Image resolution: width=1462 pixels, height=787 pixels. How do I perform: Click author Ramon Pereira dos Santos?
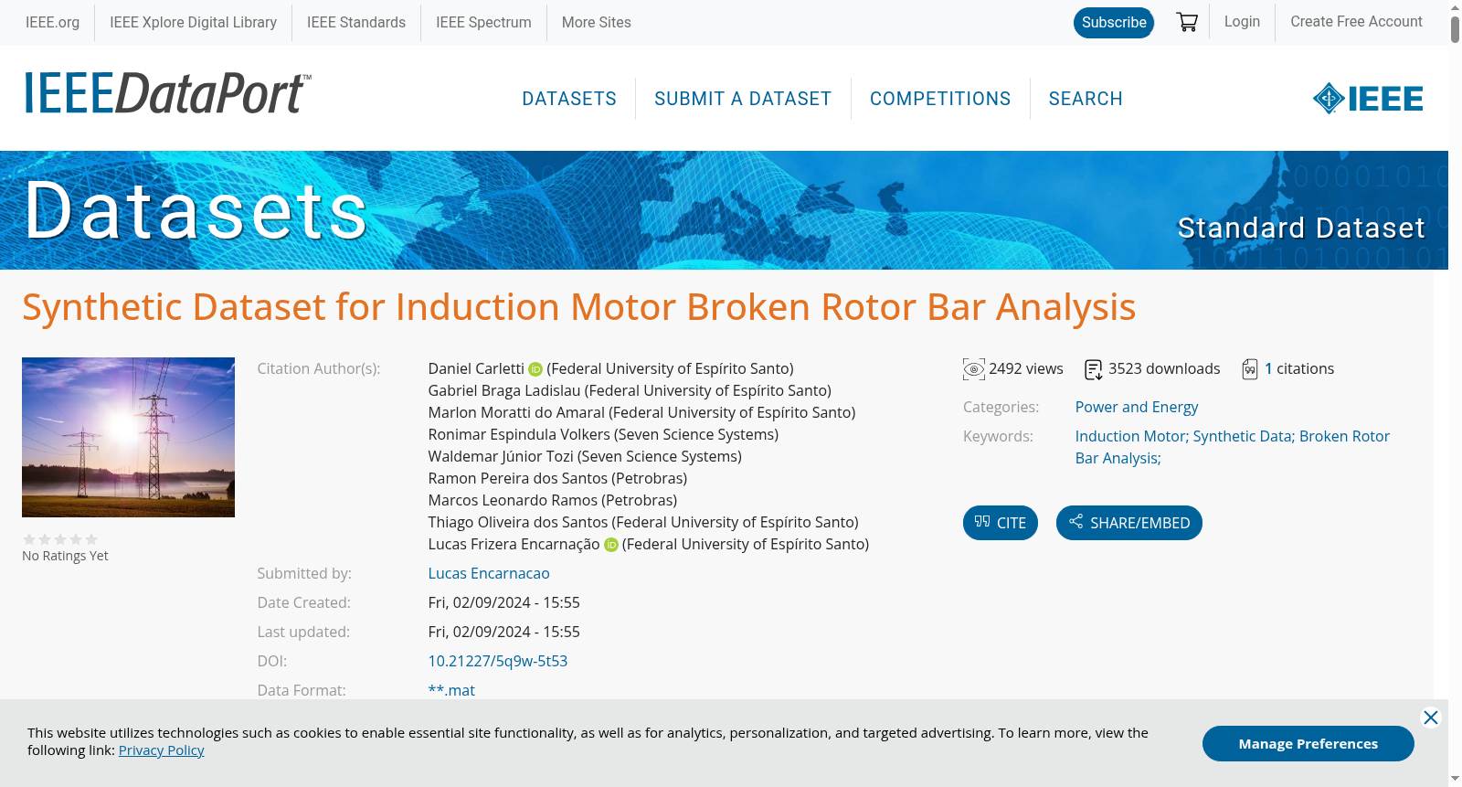(557, 479)
